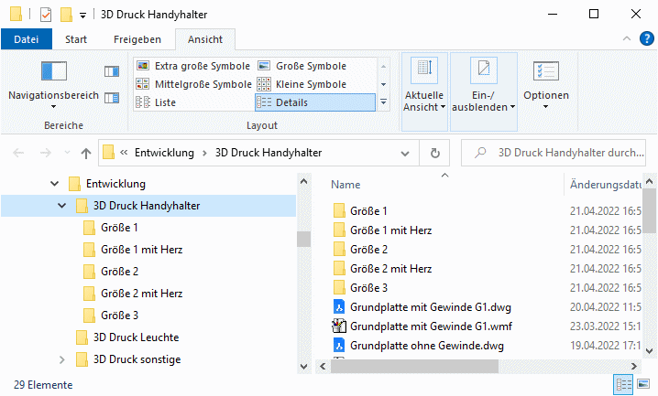Click the file list vertical scroll down arrow
This screenshot has height=396, width=658.
tap(649, 351)
